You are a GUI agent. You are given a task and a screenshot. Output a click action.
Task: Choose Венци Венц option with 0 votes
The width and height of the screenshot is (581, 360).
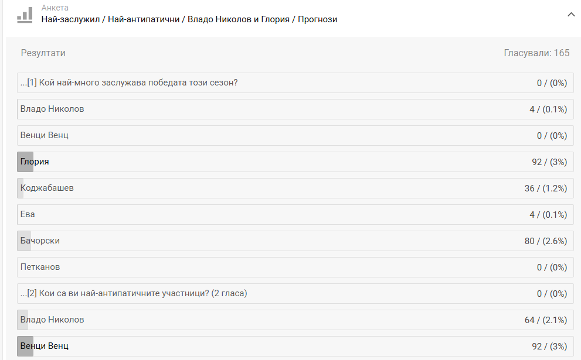coord(45,135)
